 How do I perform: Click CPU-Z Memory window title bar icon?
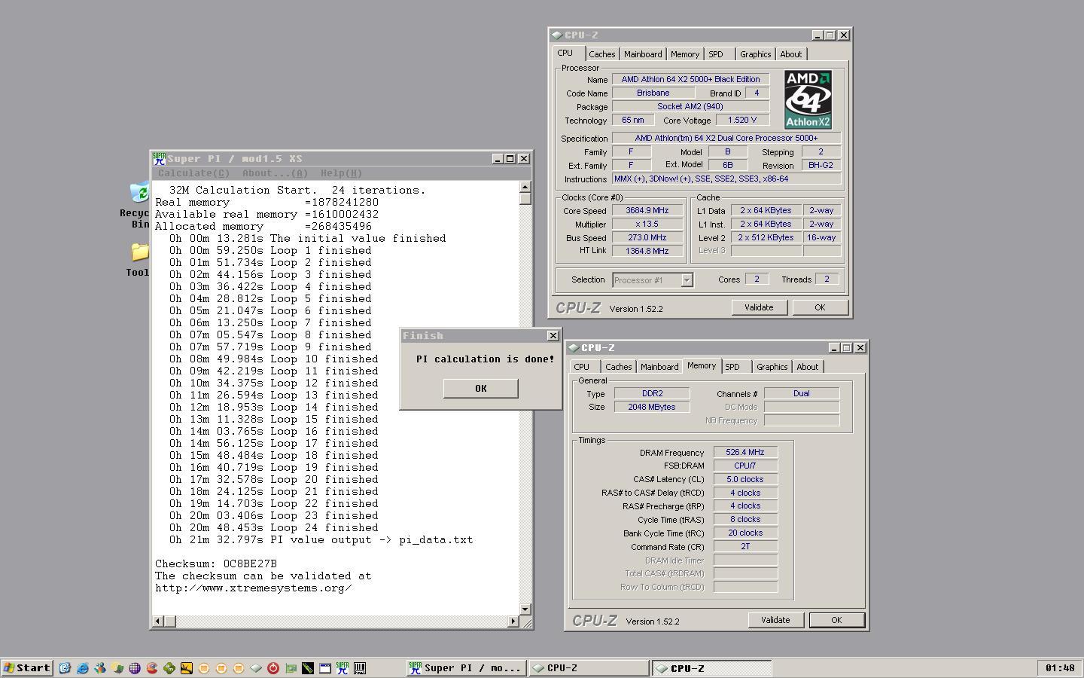(573, 347)
